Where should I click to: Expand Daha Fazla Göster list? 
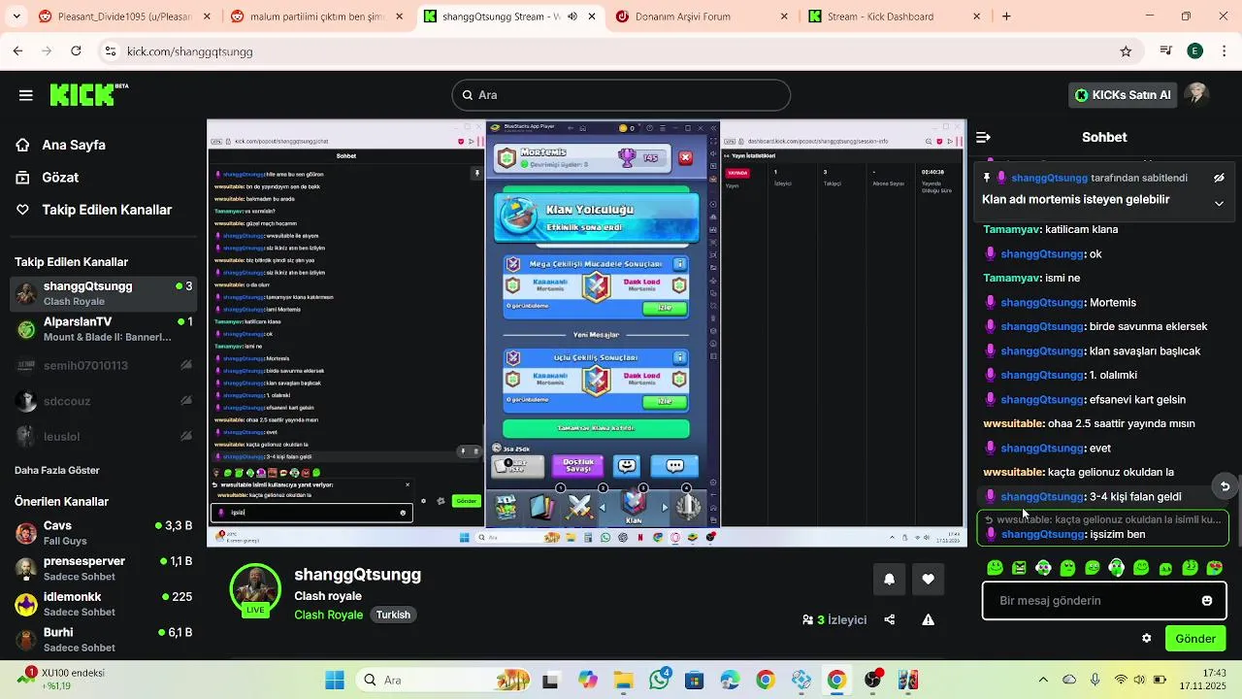(x=57, y=470)
